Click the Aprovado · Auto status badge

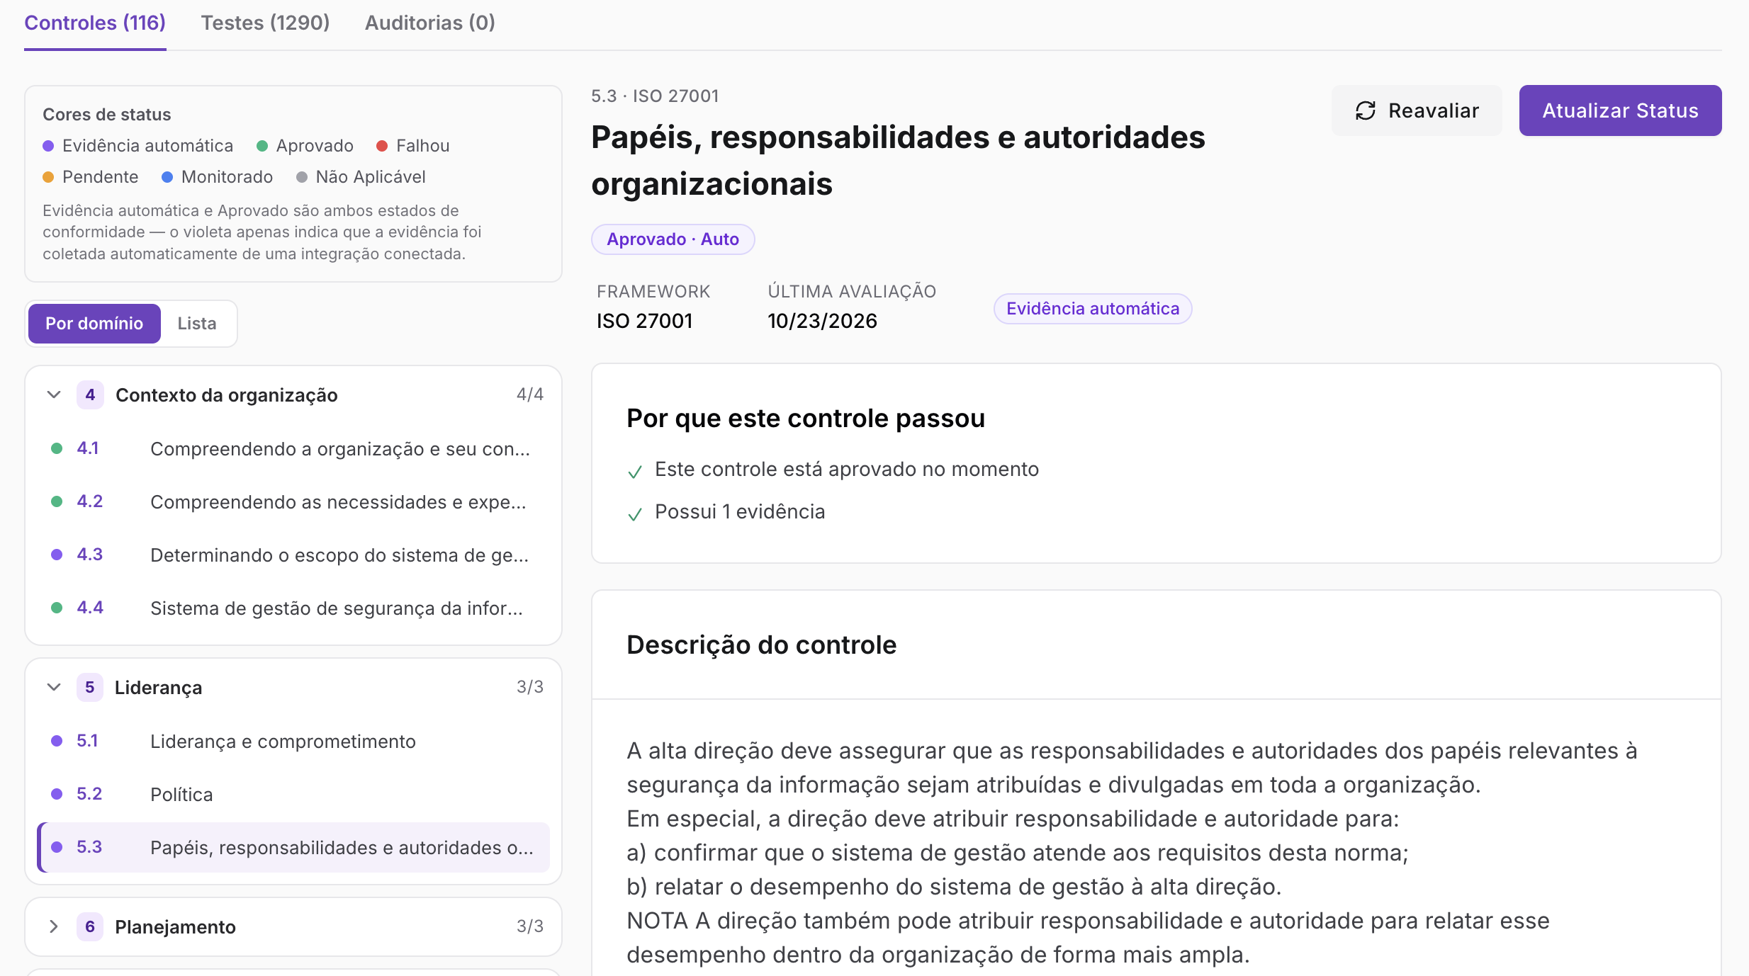673,239
